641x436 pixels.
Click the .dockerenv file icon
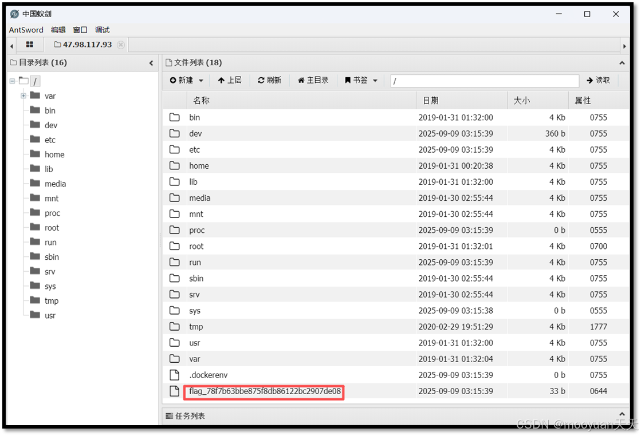[x=175, y=375]
